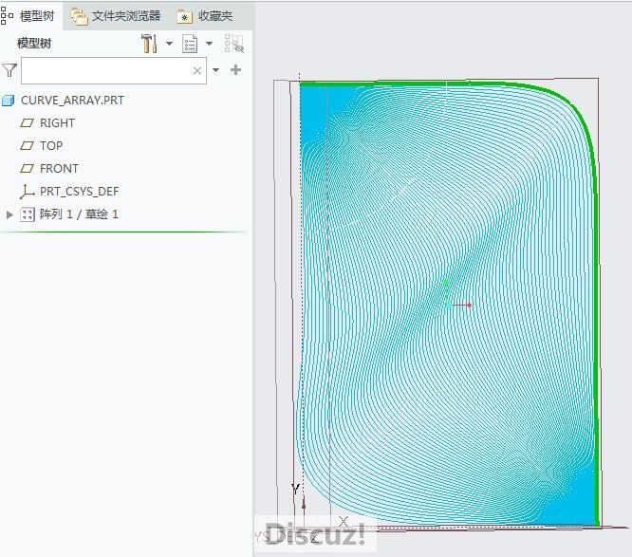The height and width of the screenshot is (557, 632).
Task: Select the RIGHT datum plane
Action: 57,122
